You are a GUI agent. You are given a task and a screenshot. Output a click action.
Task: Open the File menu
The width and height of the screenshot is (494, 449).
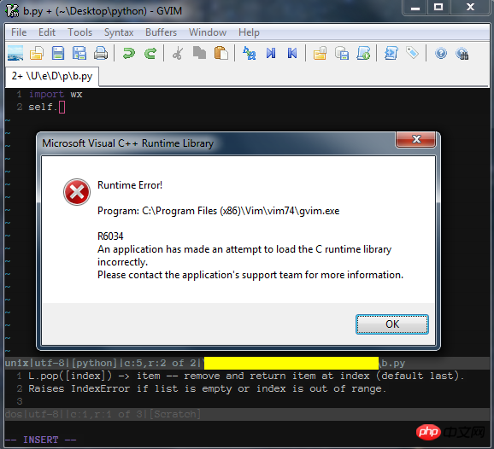19,32
